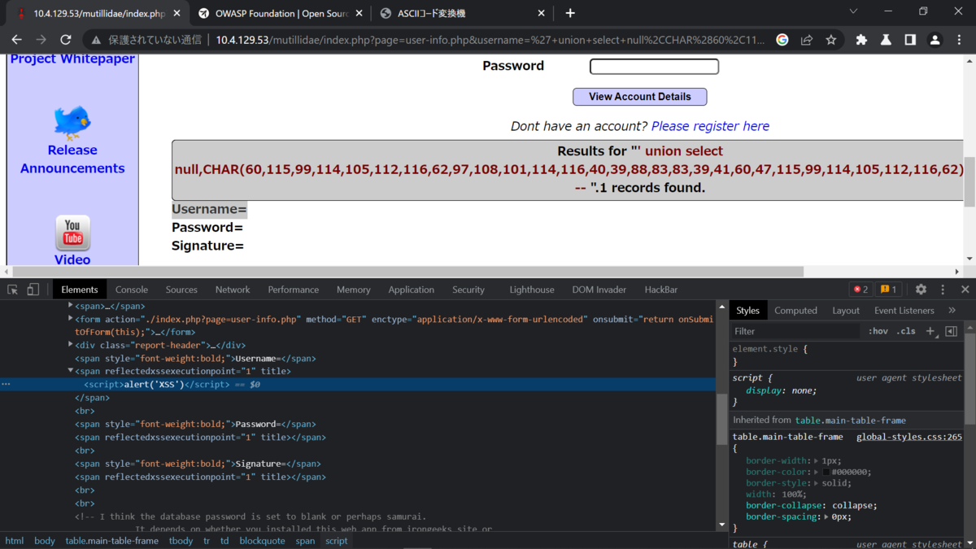Click the page horizontal scrollbar

408,272
